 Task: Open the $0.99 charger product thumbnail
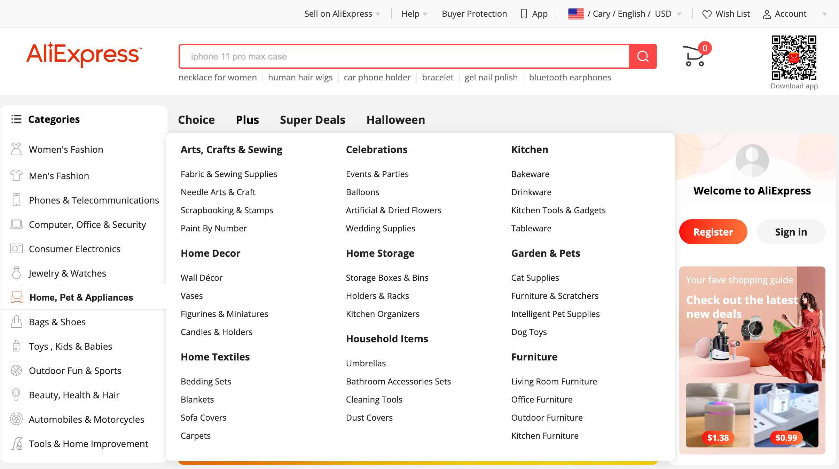point(786,415)
